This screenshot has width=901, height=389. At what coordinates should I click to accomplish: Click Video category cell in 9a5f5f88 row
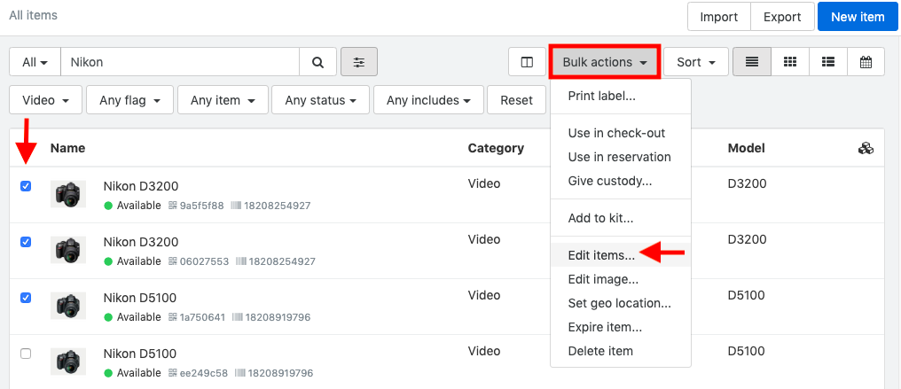coord(484,184)
